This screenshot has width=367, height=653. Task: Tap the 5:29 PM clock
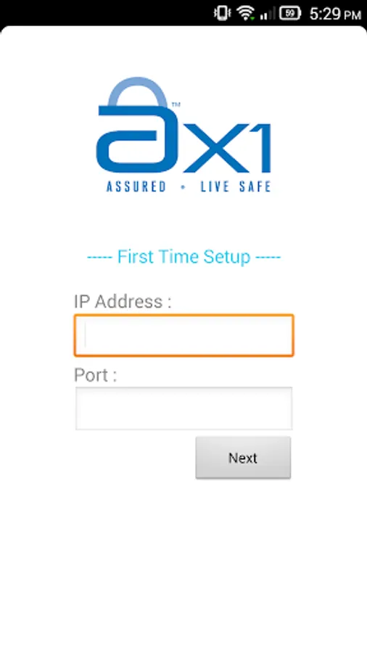tap(335, 15)
